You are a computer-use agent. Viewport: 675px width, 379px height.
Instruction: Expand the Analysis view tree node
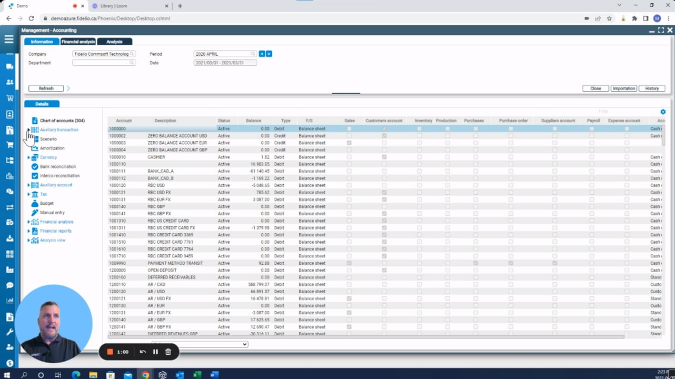pyautogui.click(x=29, y=240)
